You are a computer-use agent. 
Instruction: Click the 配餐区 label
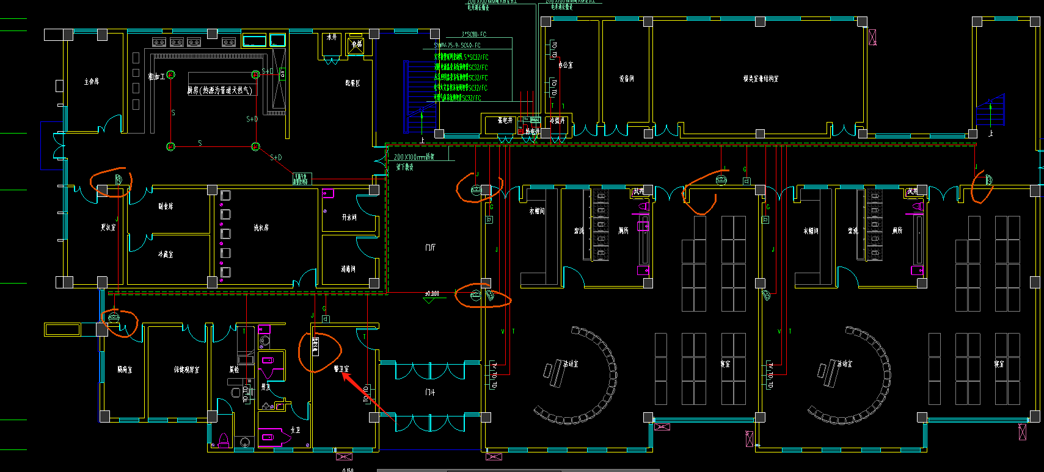[x=352, y=83]
